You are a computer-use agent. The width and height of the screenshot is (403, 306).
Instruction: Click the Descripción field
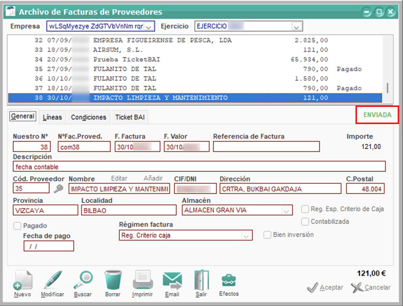(x=199, y=166)
